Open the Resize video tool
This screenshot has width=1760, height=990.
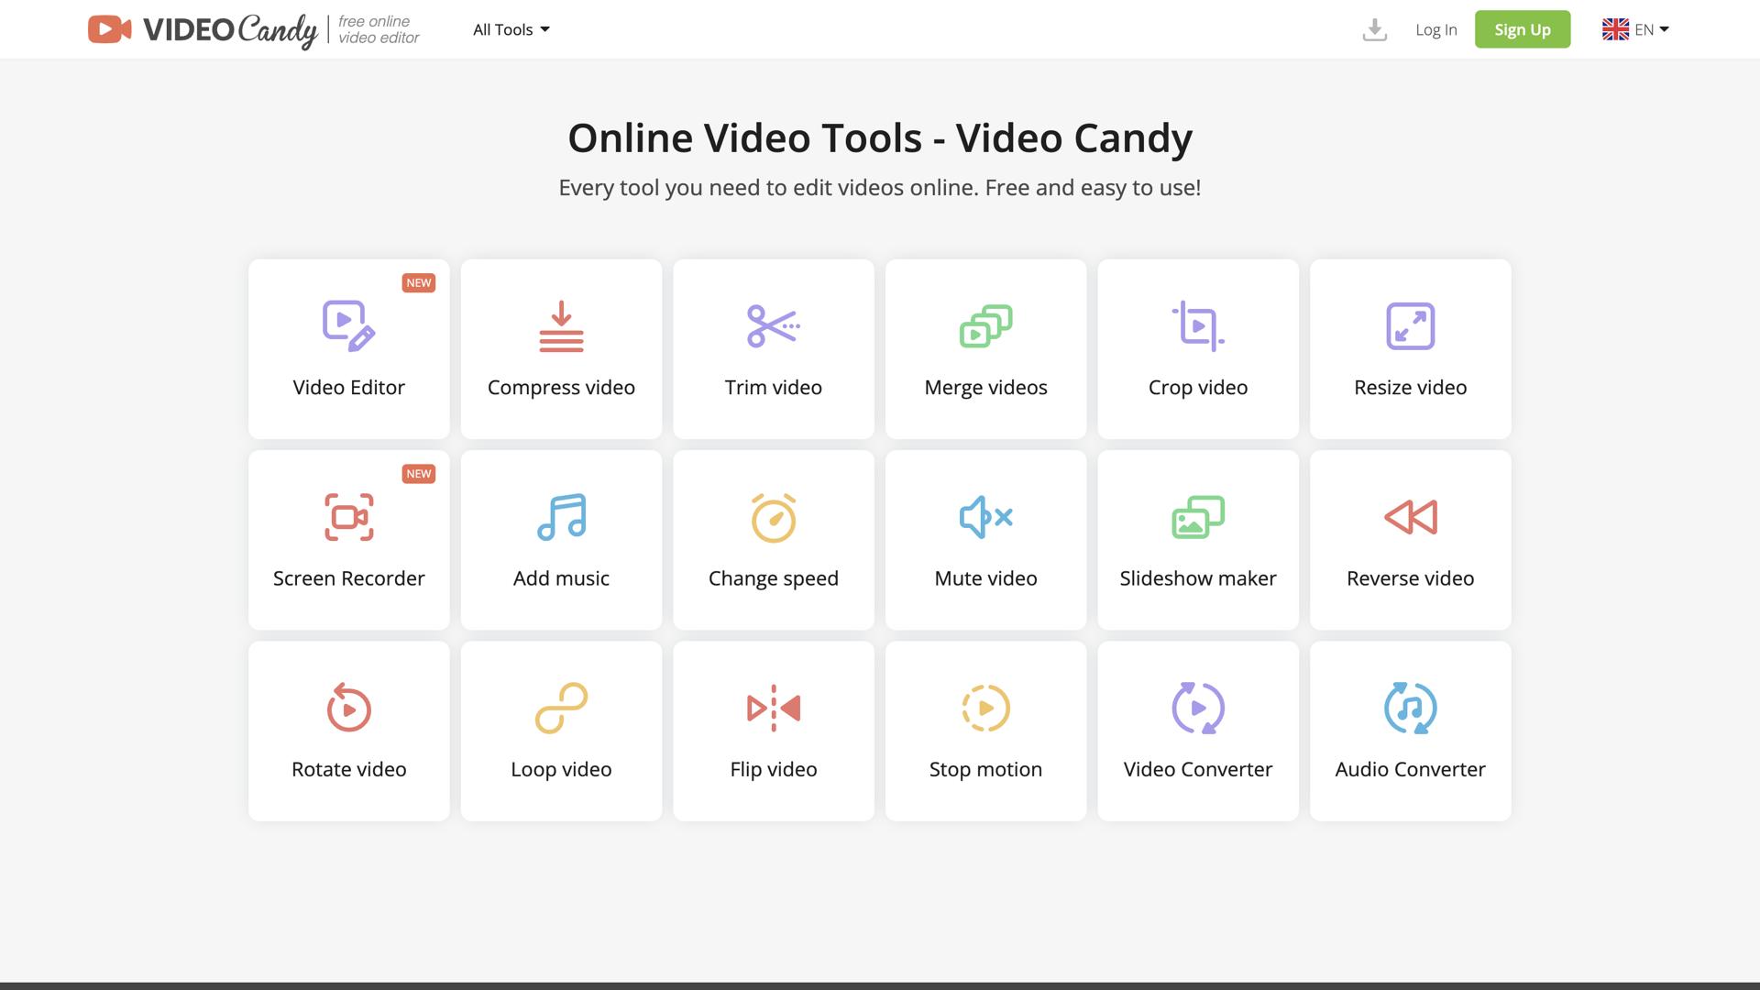1410,348
